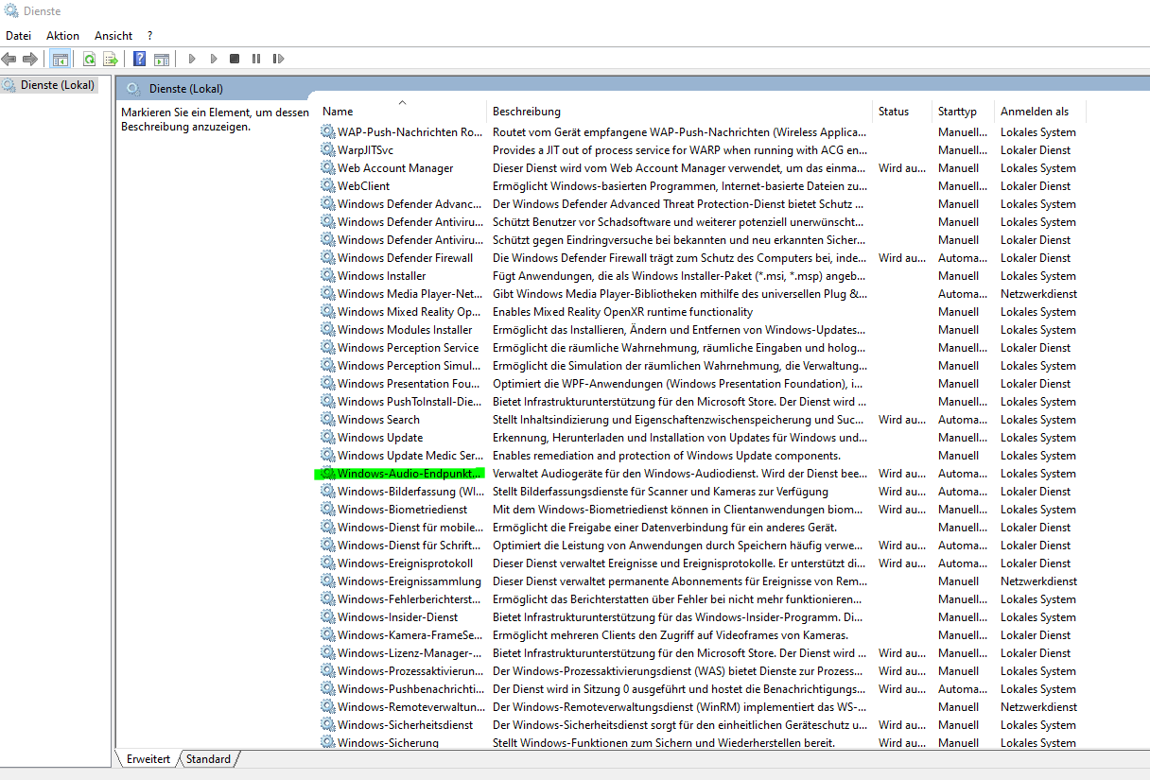Select the Windows PushToInstall-Die... service
The width and height of the screenshot is (1150, 780).
click(x=410, y=402)
